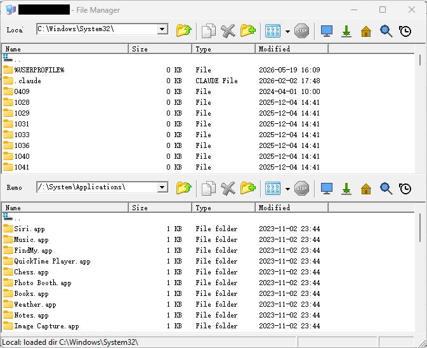The height and width of the screenshot is (348, 427).
Task: Select the parent '..' entry in Remote list
Action: click(12, 217)
